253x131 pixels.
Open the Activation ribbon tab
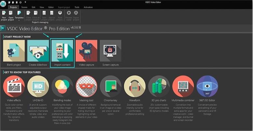point(88,7)
